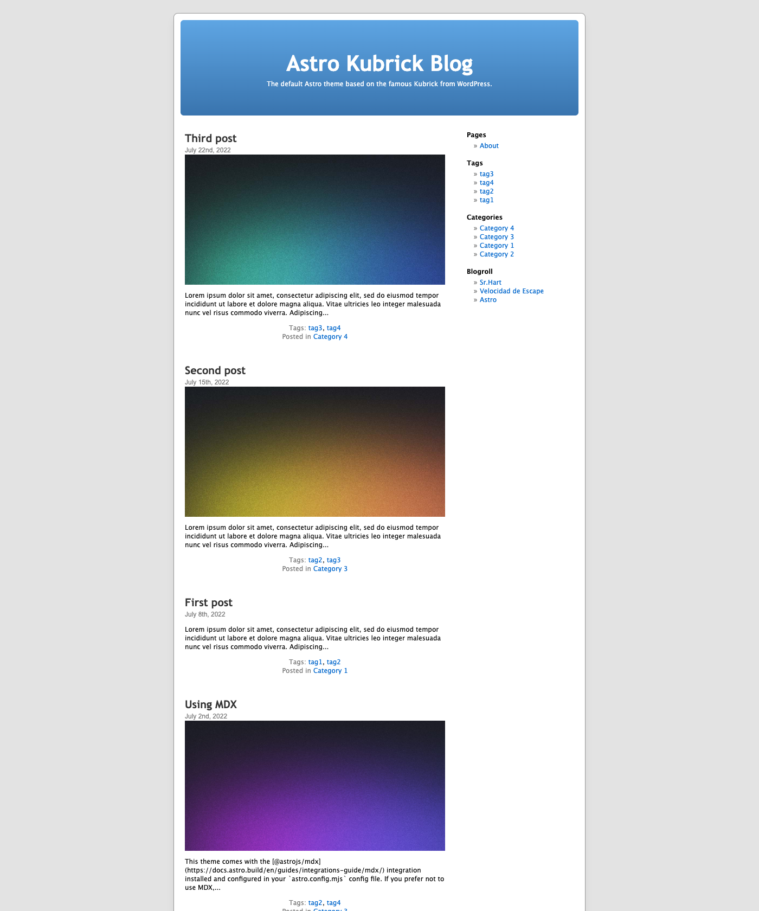Open Category 2 in sidebar Categories
Viewport: 759px width, 911px height.
coord(497,254)
